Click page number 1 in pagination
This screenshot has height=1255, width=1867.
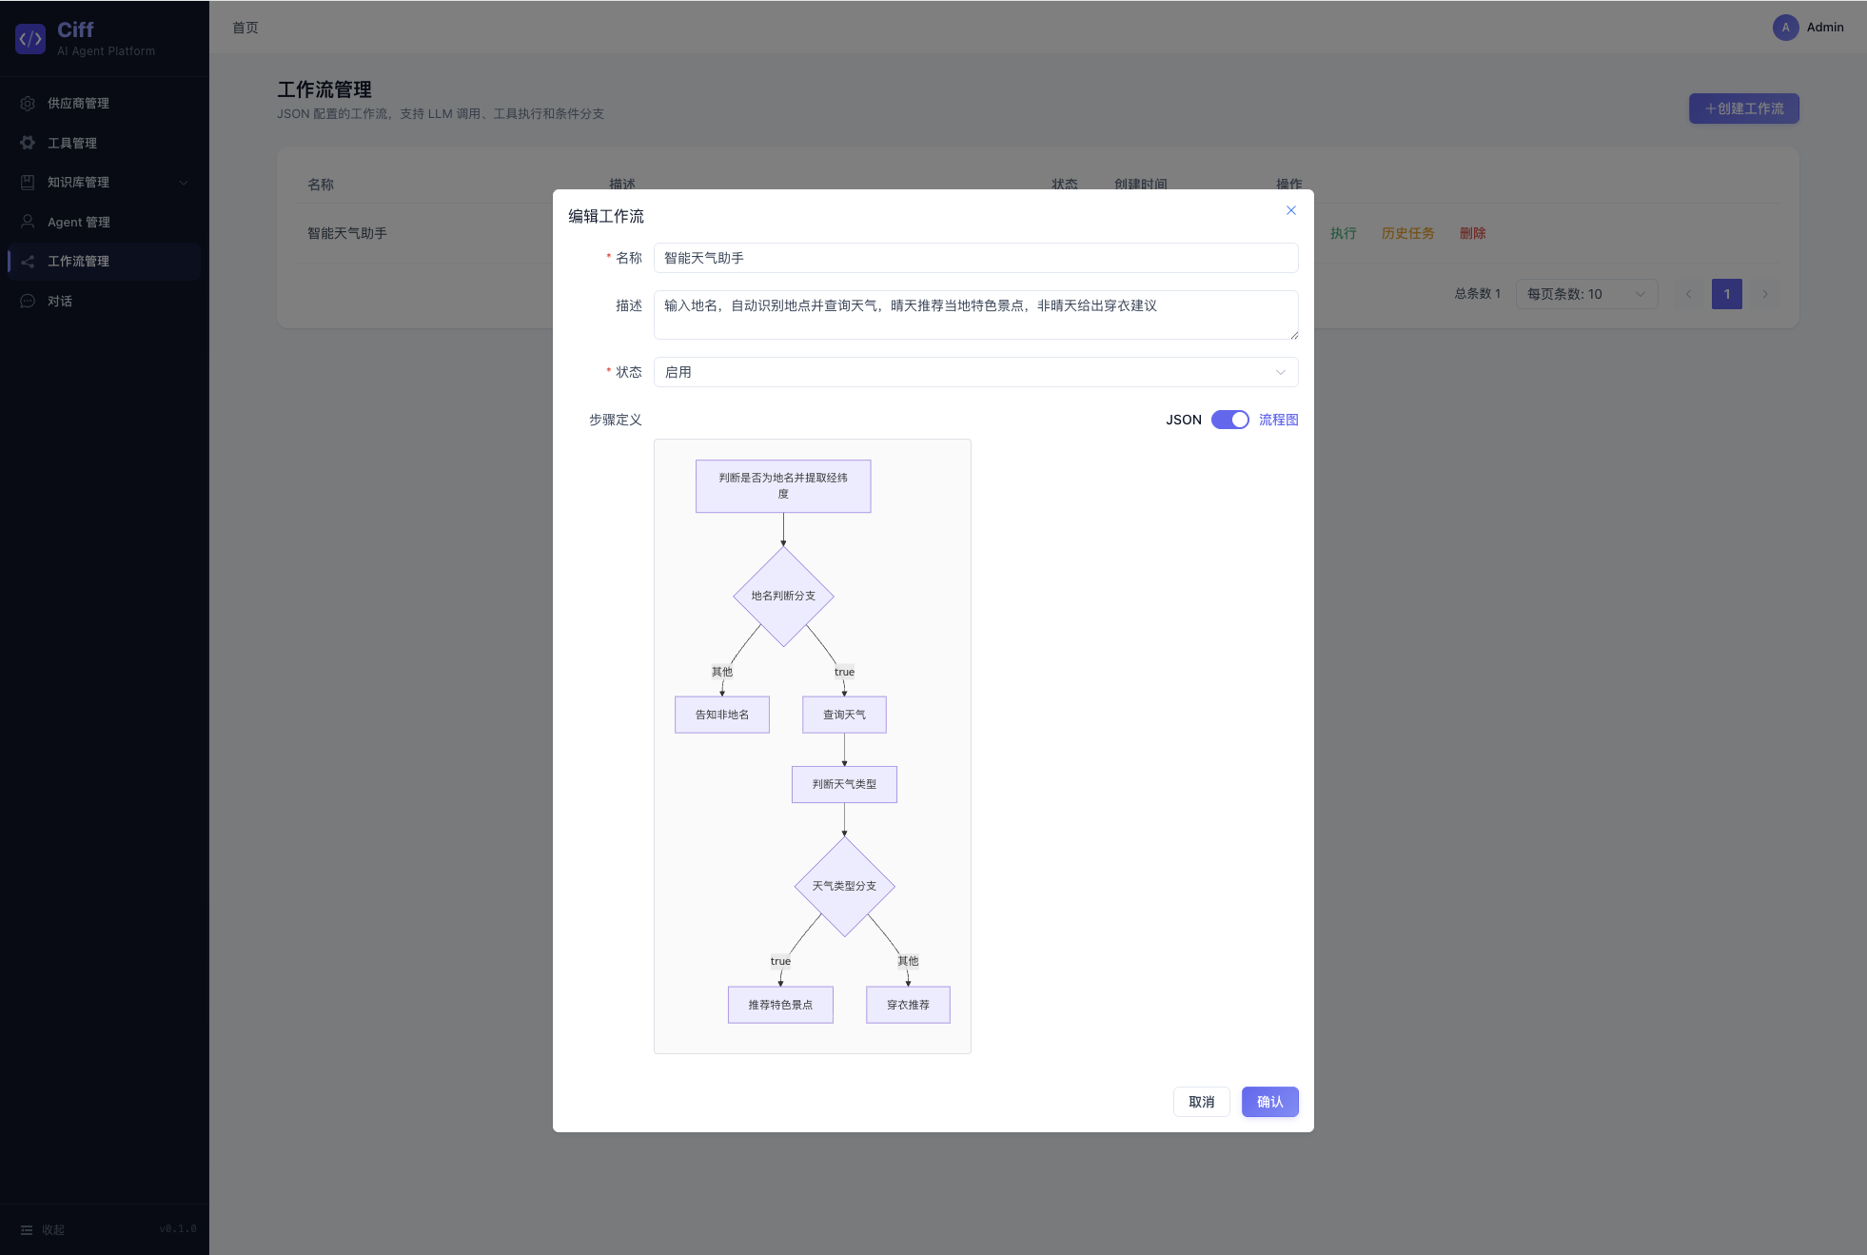(1727, 294)
